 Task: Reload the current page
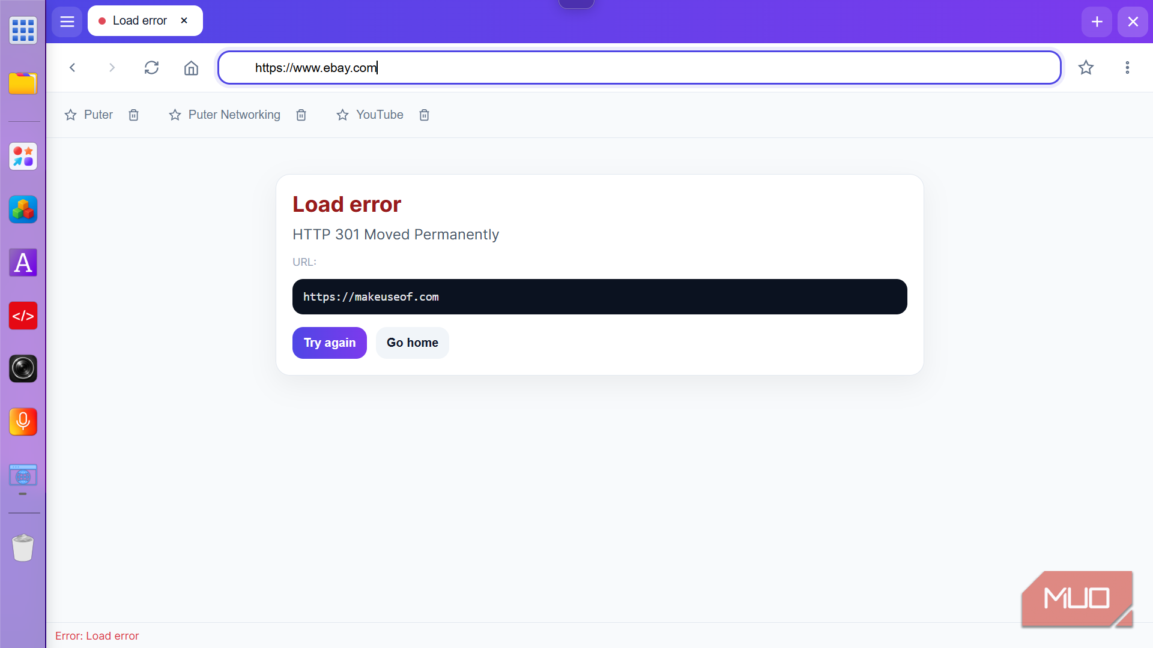151,68
